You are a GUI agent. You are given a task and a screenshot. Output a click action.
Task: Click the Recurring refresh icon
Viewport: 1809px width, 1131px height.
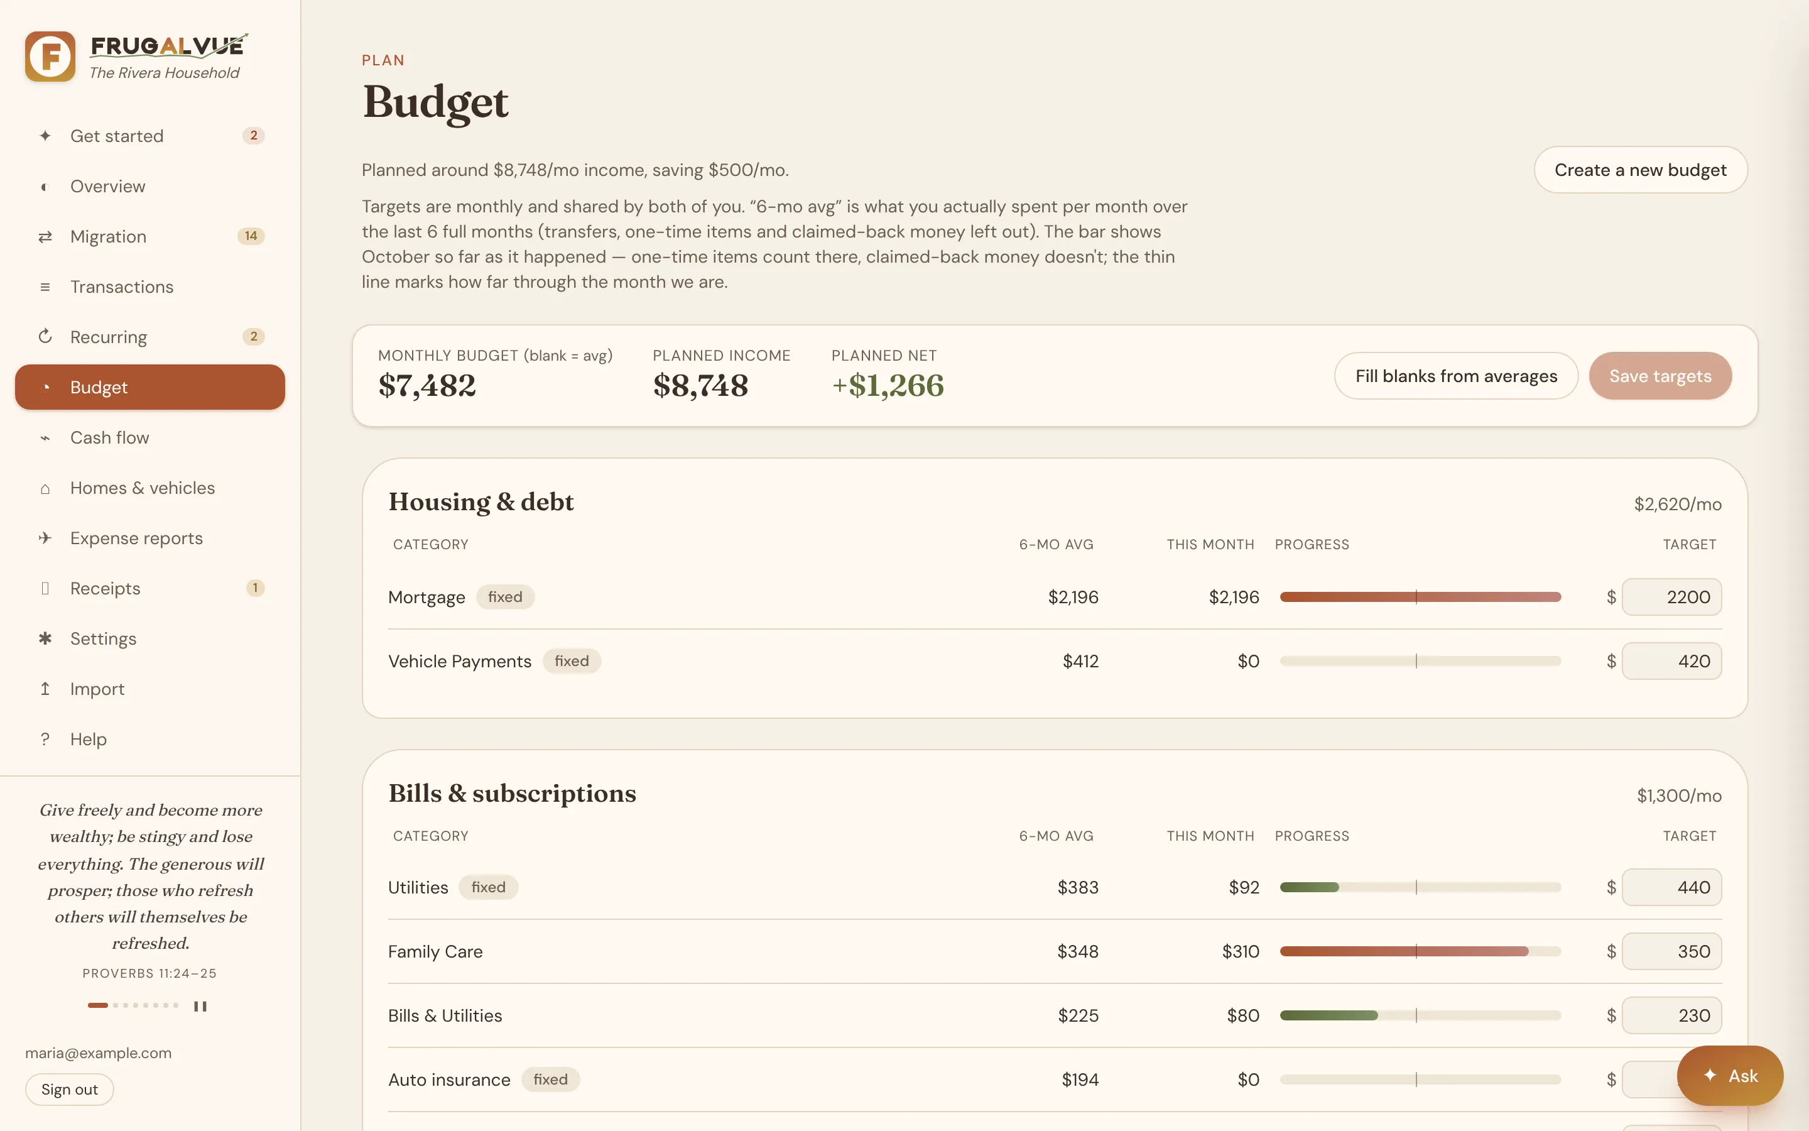pyautogui.click(x=45, y=337)
